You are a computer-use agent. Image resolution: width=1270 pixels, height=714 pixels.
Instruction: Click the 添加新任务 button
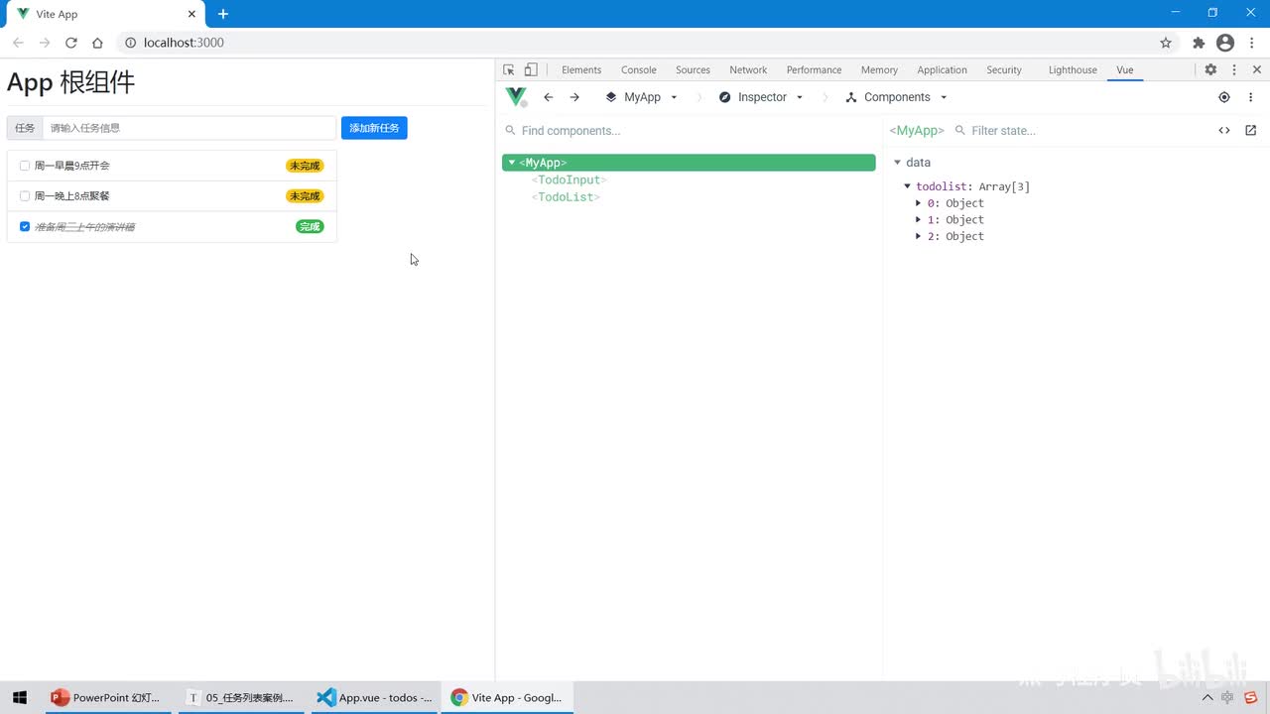tap(374, 128)
